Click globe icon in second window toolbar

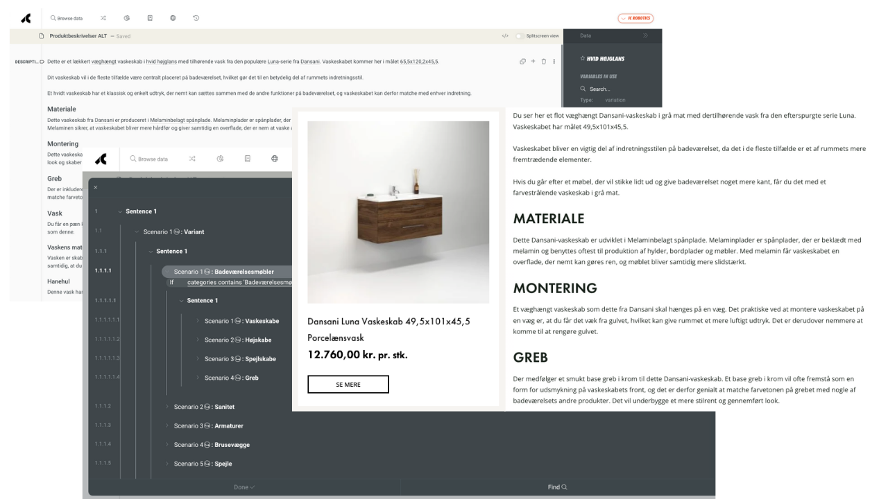275,159
